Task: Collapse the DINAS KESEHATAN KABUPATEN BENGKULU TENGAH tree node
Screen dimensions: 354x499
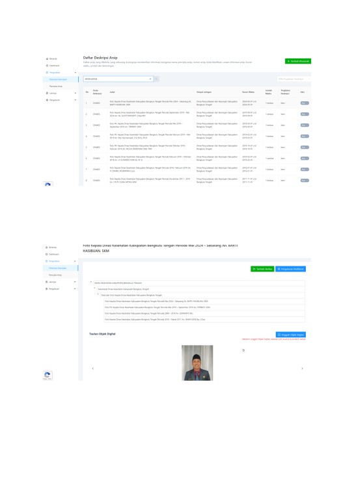Action: point(91,282)
